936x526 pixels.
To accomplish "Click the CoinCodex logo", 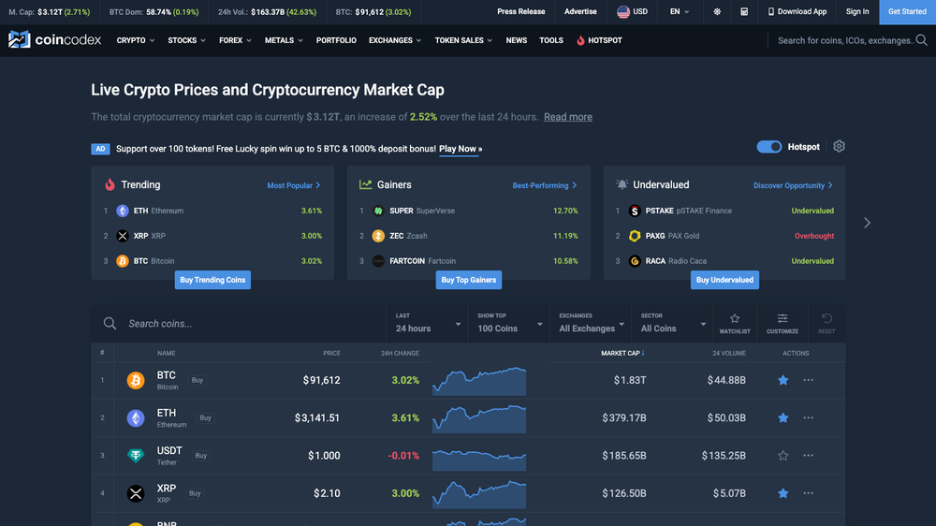I will [x=54, y=40].
